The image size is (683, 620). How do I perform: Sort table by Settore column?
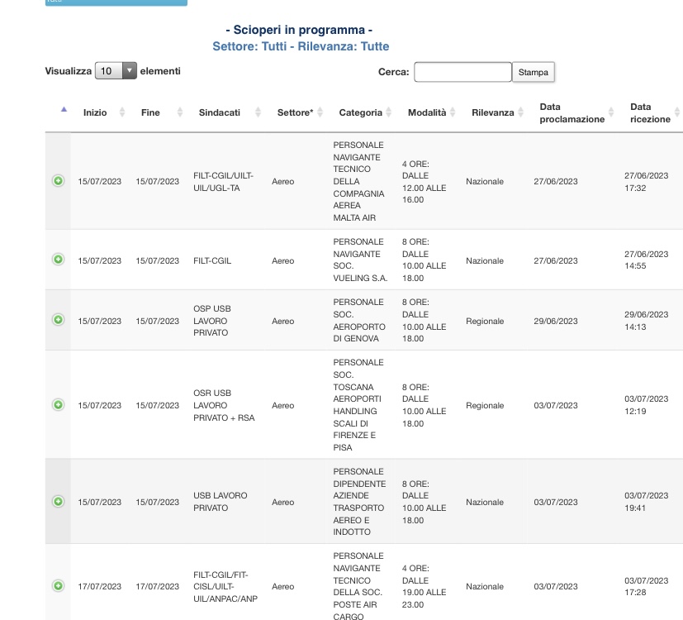click(x=295, y=112)
